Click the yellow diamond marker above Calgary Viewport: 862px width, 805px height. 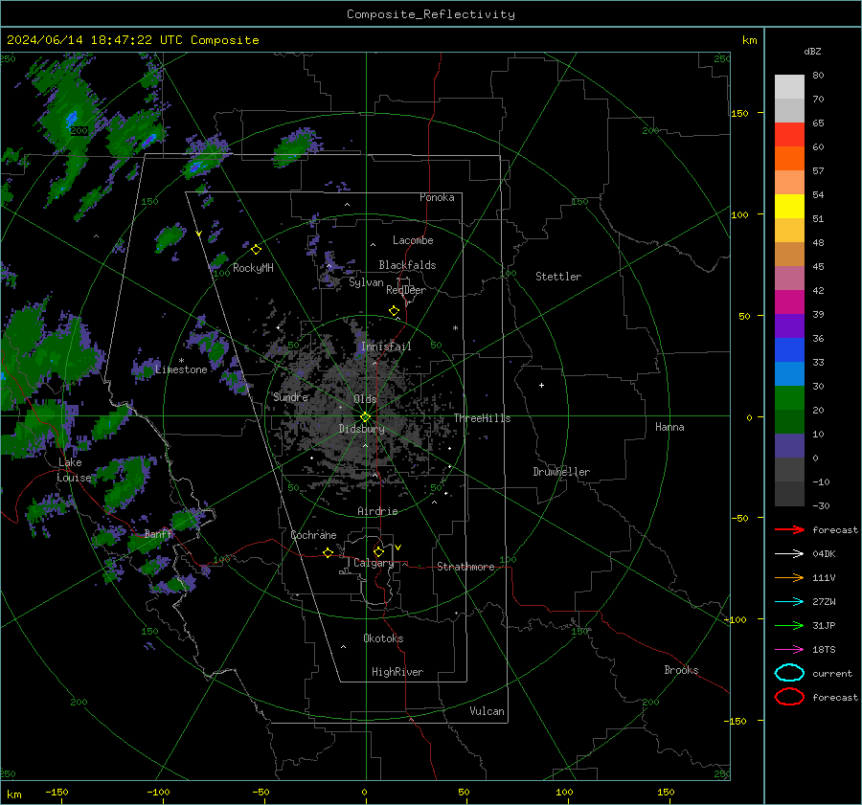coord(378,551)
